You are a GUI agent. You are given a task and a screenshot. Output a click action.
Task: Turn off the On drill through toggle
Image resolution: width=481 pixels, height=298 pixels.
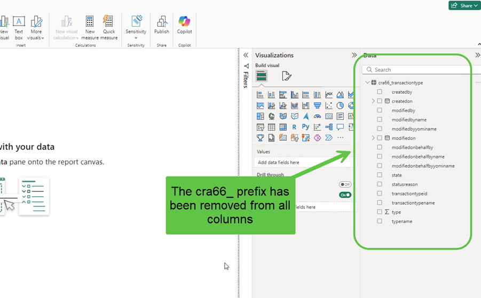(x=345, y=195)
